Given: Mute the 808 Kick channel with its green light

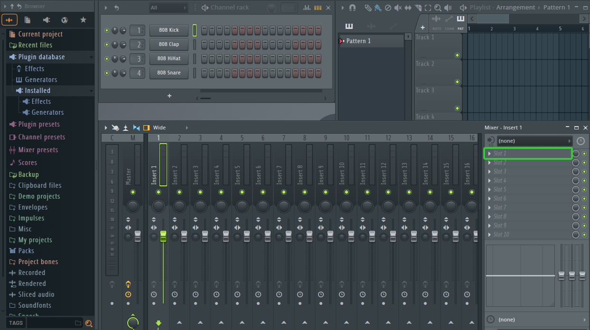Looking at the screenshot, I should [106, 30].
